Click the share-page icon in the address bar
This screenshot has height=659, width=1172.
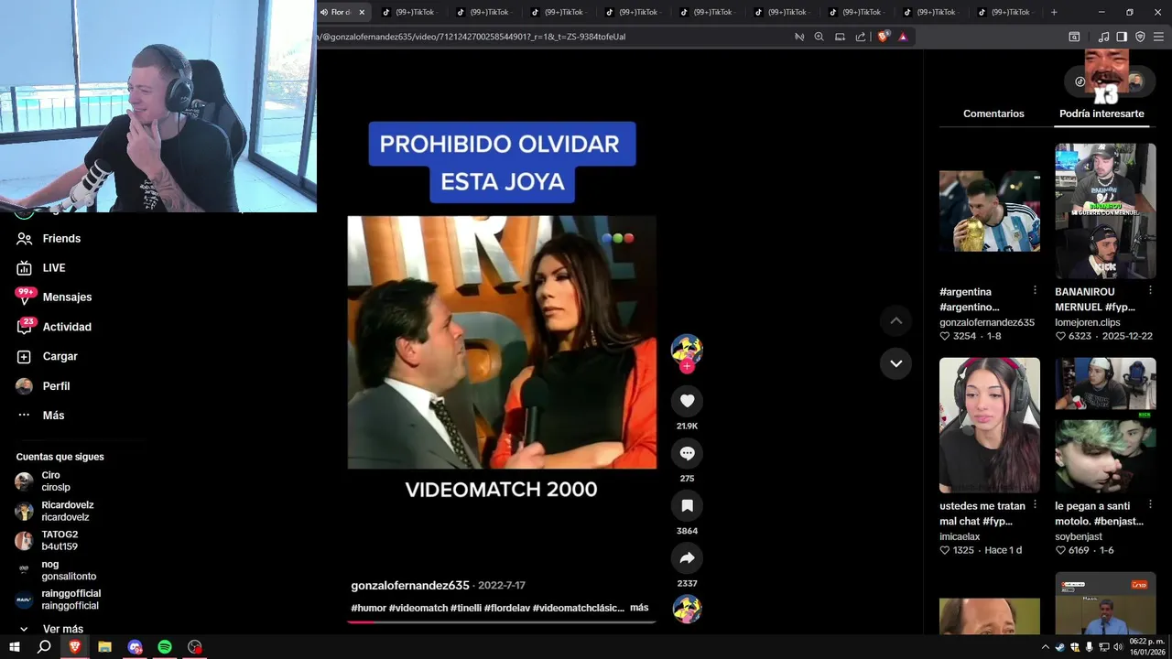861,37
